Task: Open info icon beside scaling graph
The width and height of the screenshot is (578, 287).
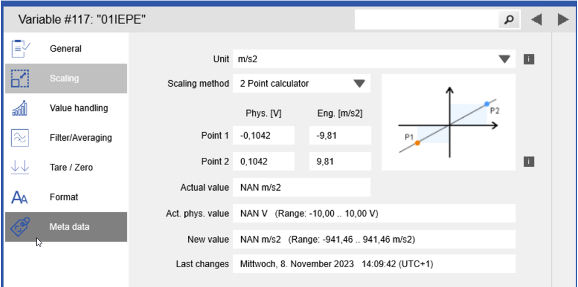Action: (x=529, y=162)
